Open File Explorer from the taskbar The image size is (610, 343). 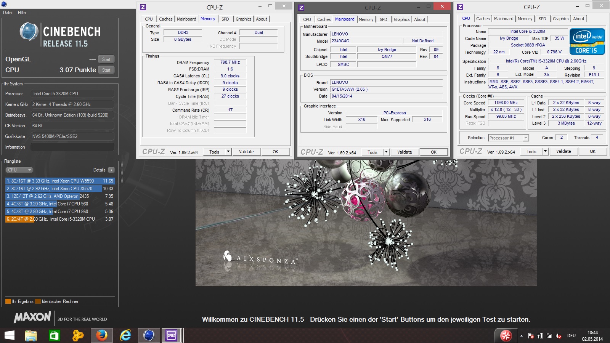tap(31, 335)
